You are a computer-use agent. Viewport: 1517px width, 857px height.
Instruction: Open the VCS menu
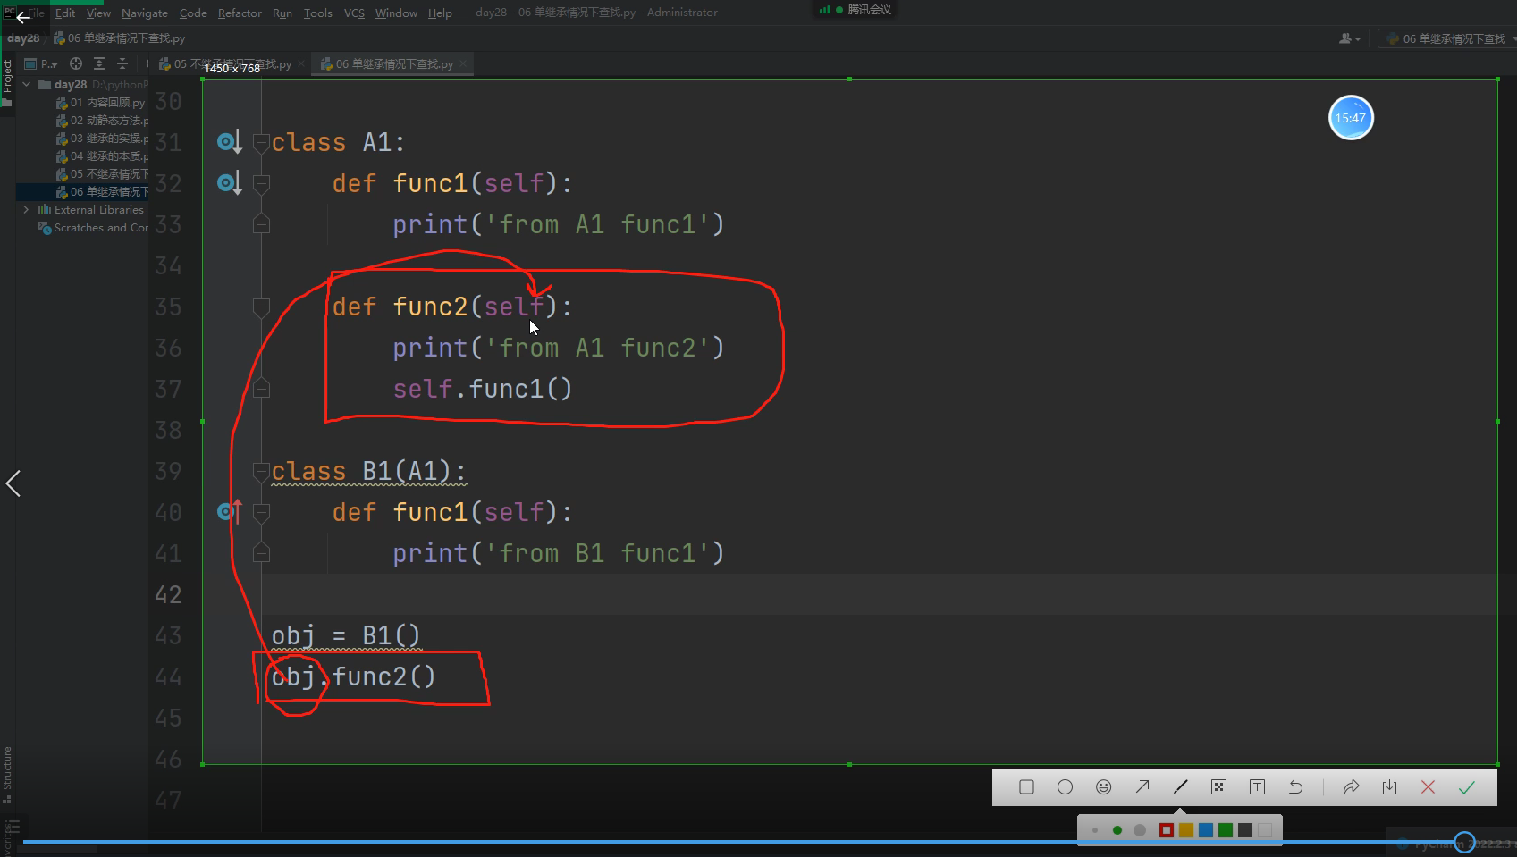(354, 13)
